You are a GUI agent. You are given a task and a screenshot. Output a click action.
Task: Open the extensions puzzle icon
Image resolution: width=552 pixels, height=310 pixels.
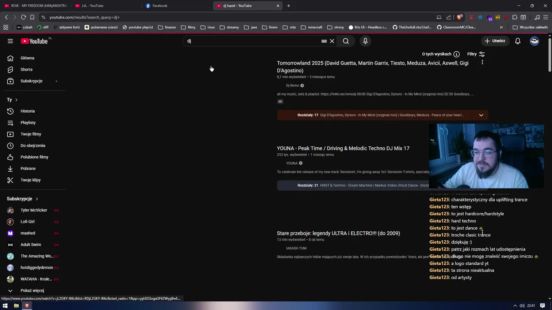coord(514,17)
